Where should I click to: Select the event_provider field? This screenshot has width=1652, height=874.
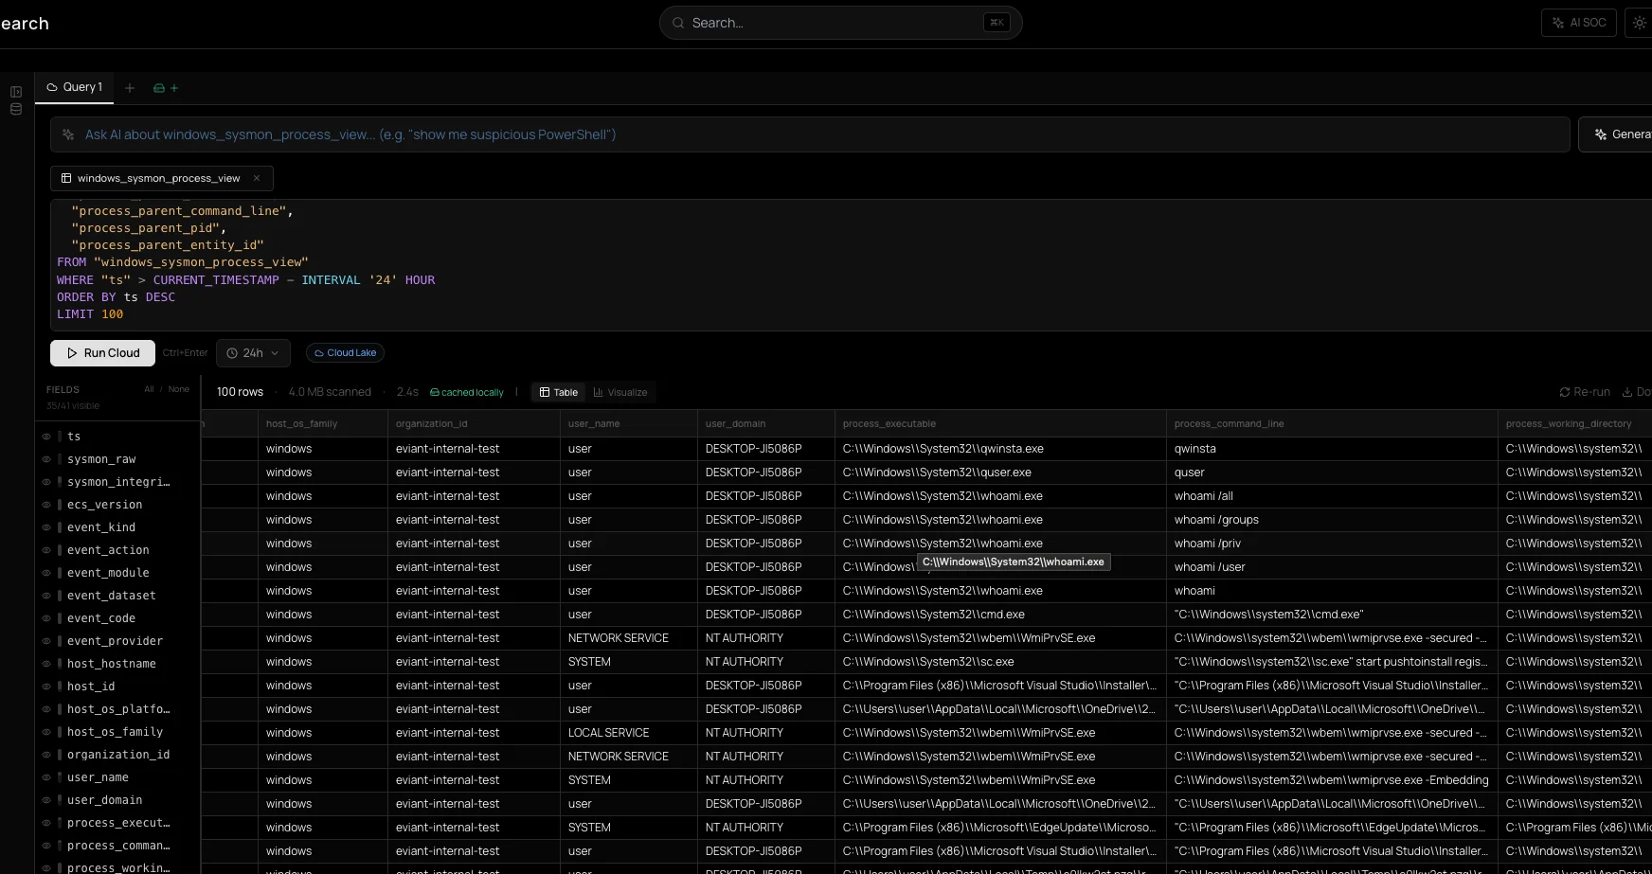point(115,641)
